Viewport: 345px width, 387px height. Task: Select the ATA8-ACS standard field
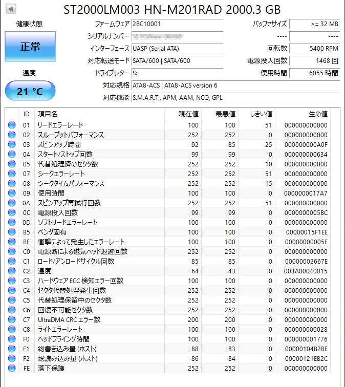coord(235,85)
